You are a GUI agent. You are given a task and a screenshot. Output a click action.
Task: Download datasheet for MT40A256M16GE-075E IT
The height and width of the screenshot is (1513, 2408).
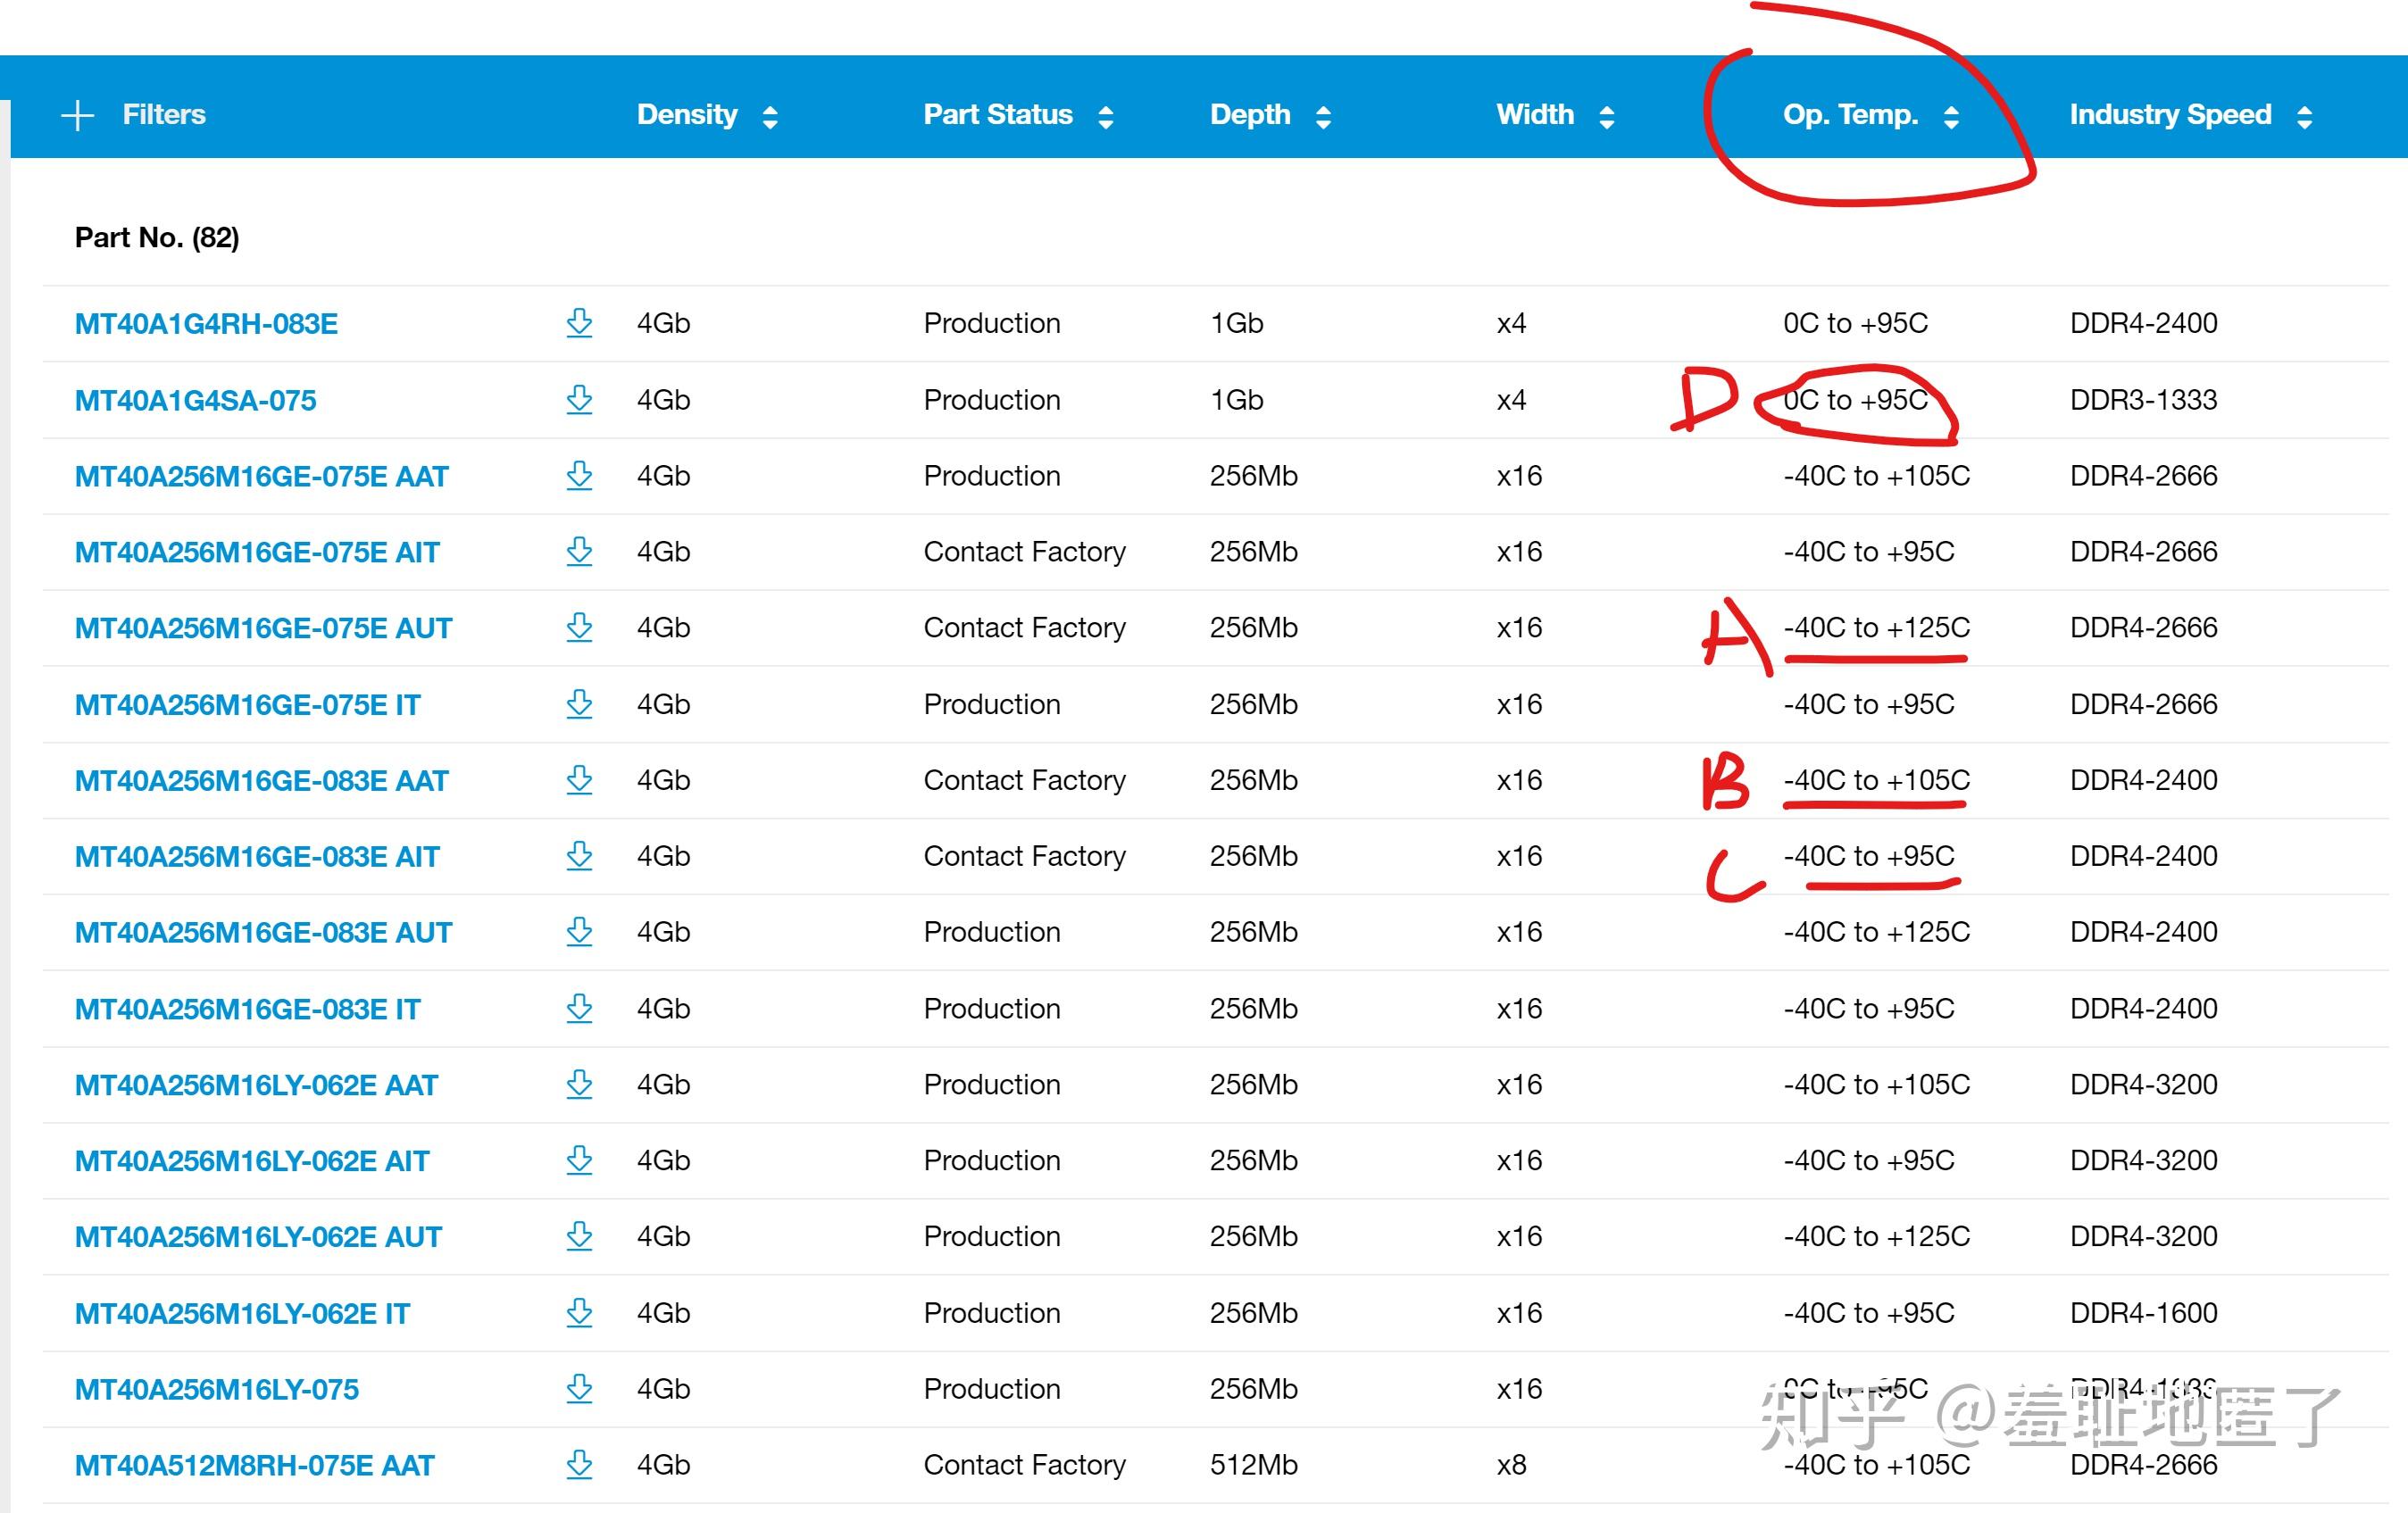tap(579, 704)
